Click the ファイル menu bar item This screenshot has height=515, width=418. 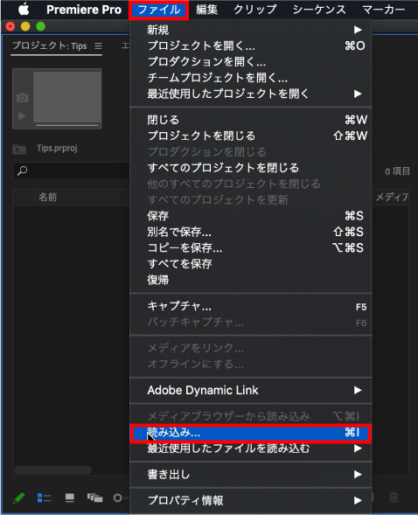pyautogui.click(x=159, y=10)
